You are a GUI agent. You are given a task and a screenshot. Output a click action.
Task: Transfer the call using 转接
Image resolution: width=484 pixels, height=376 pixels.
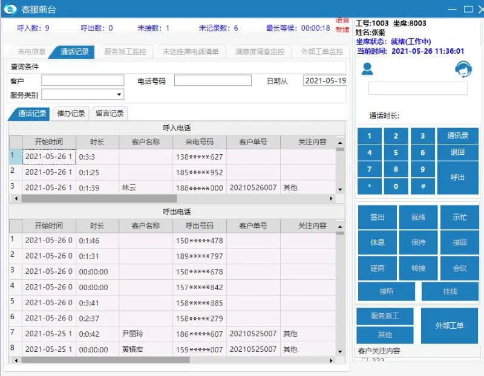pyautogui.click(x=418, y=268)
